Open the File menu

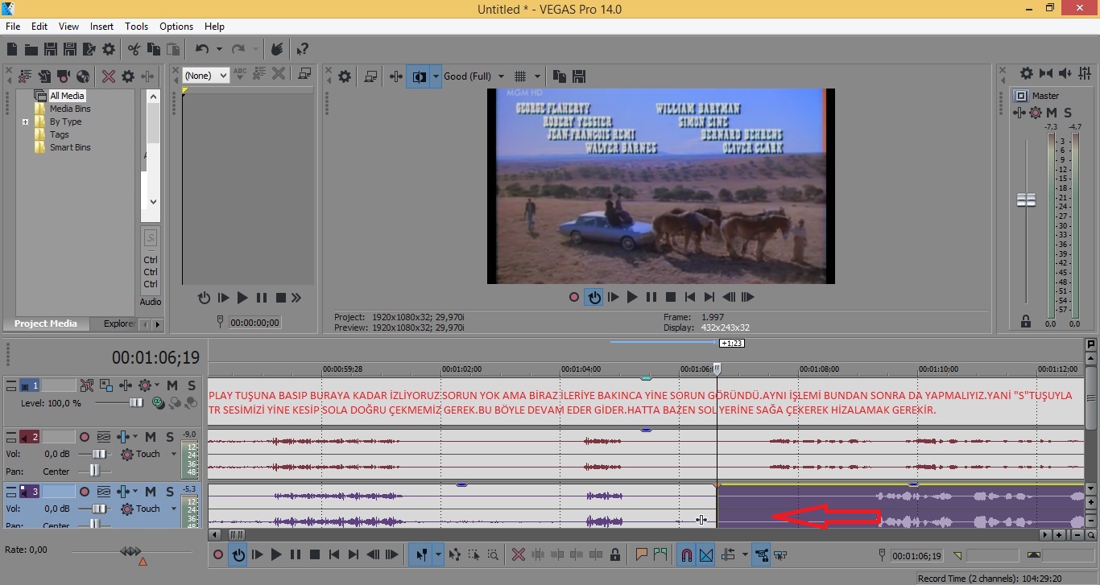click(x=13, y=27)
